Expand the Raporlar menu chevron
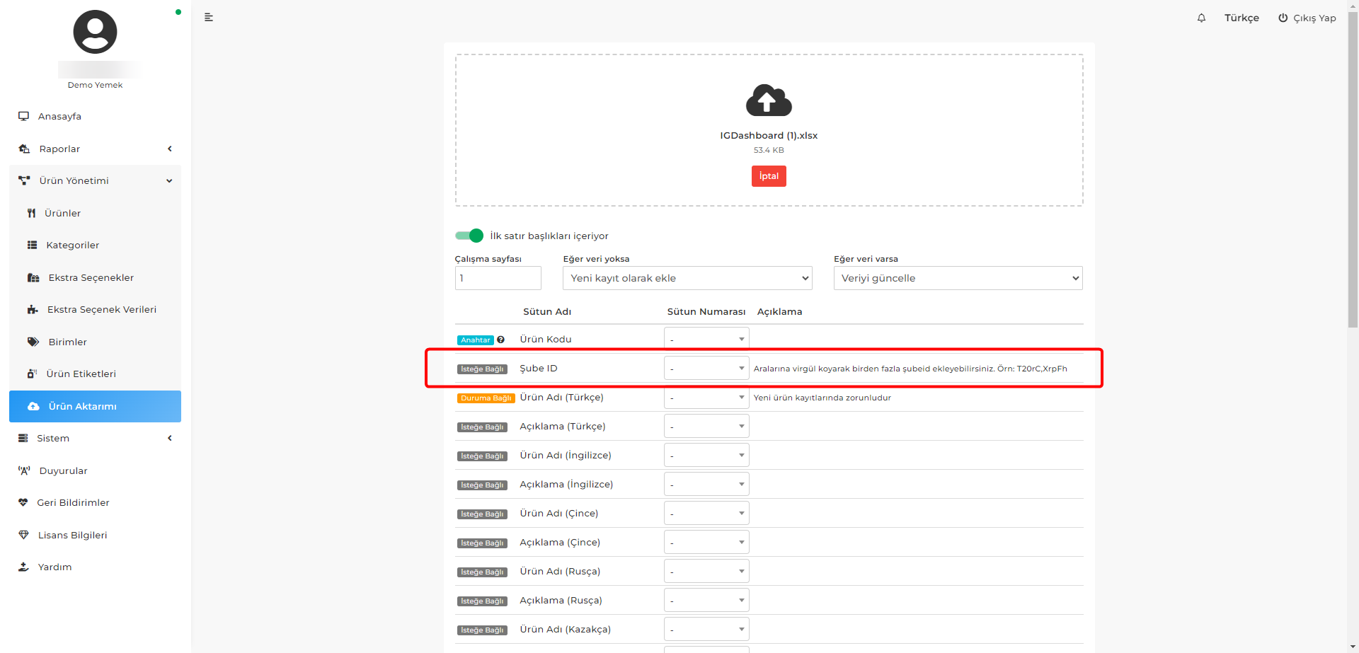Screen dimensions: 1359x653 pos(170,149)
